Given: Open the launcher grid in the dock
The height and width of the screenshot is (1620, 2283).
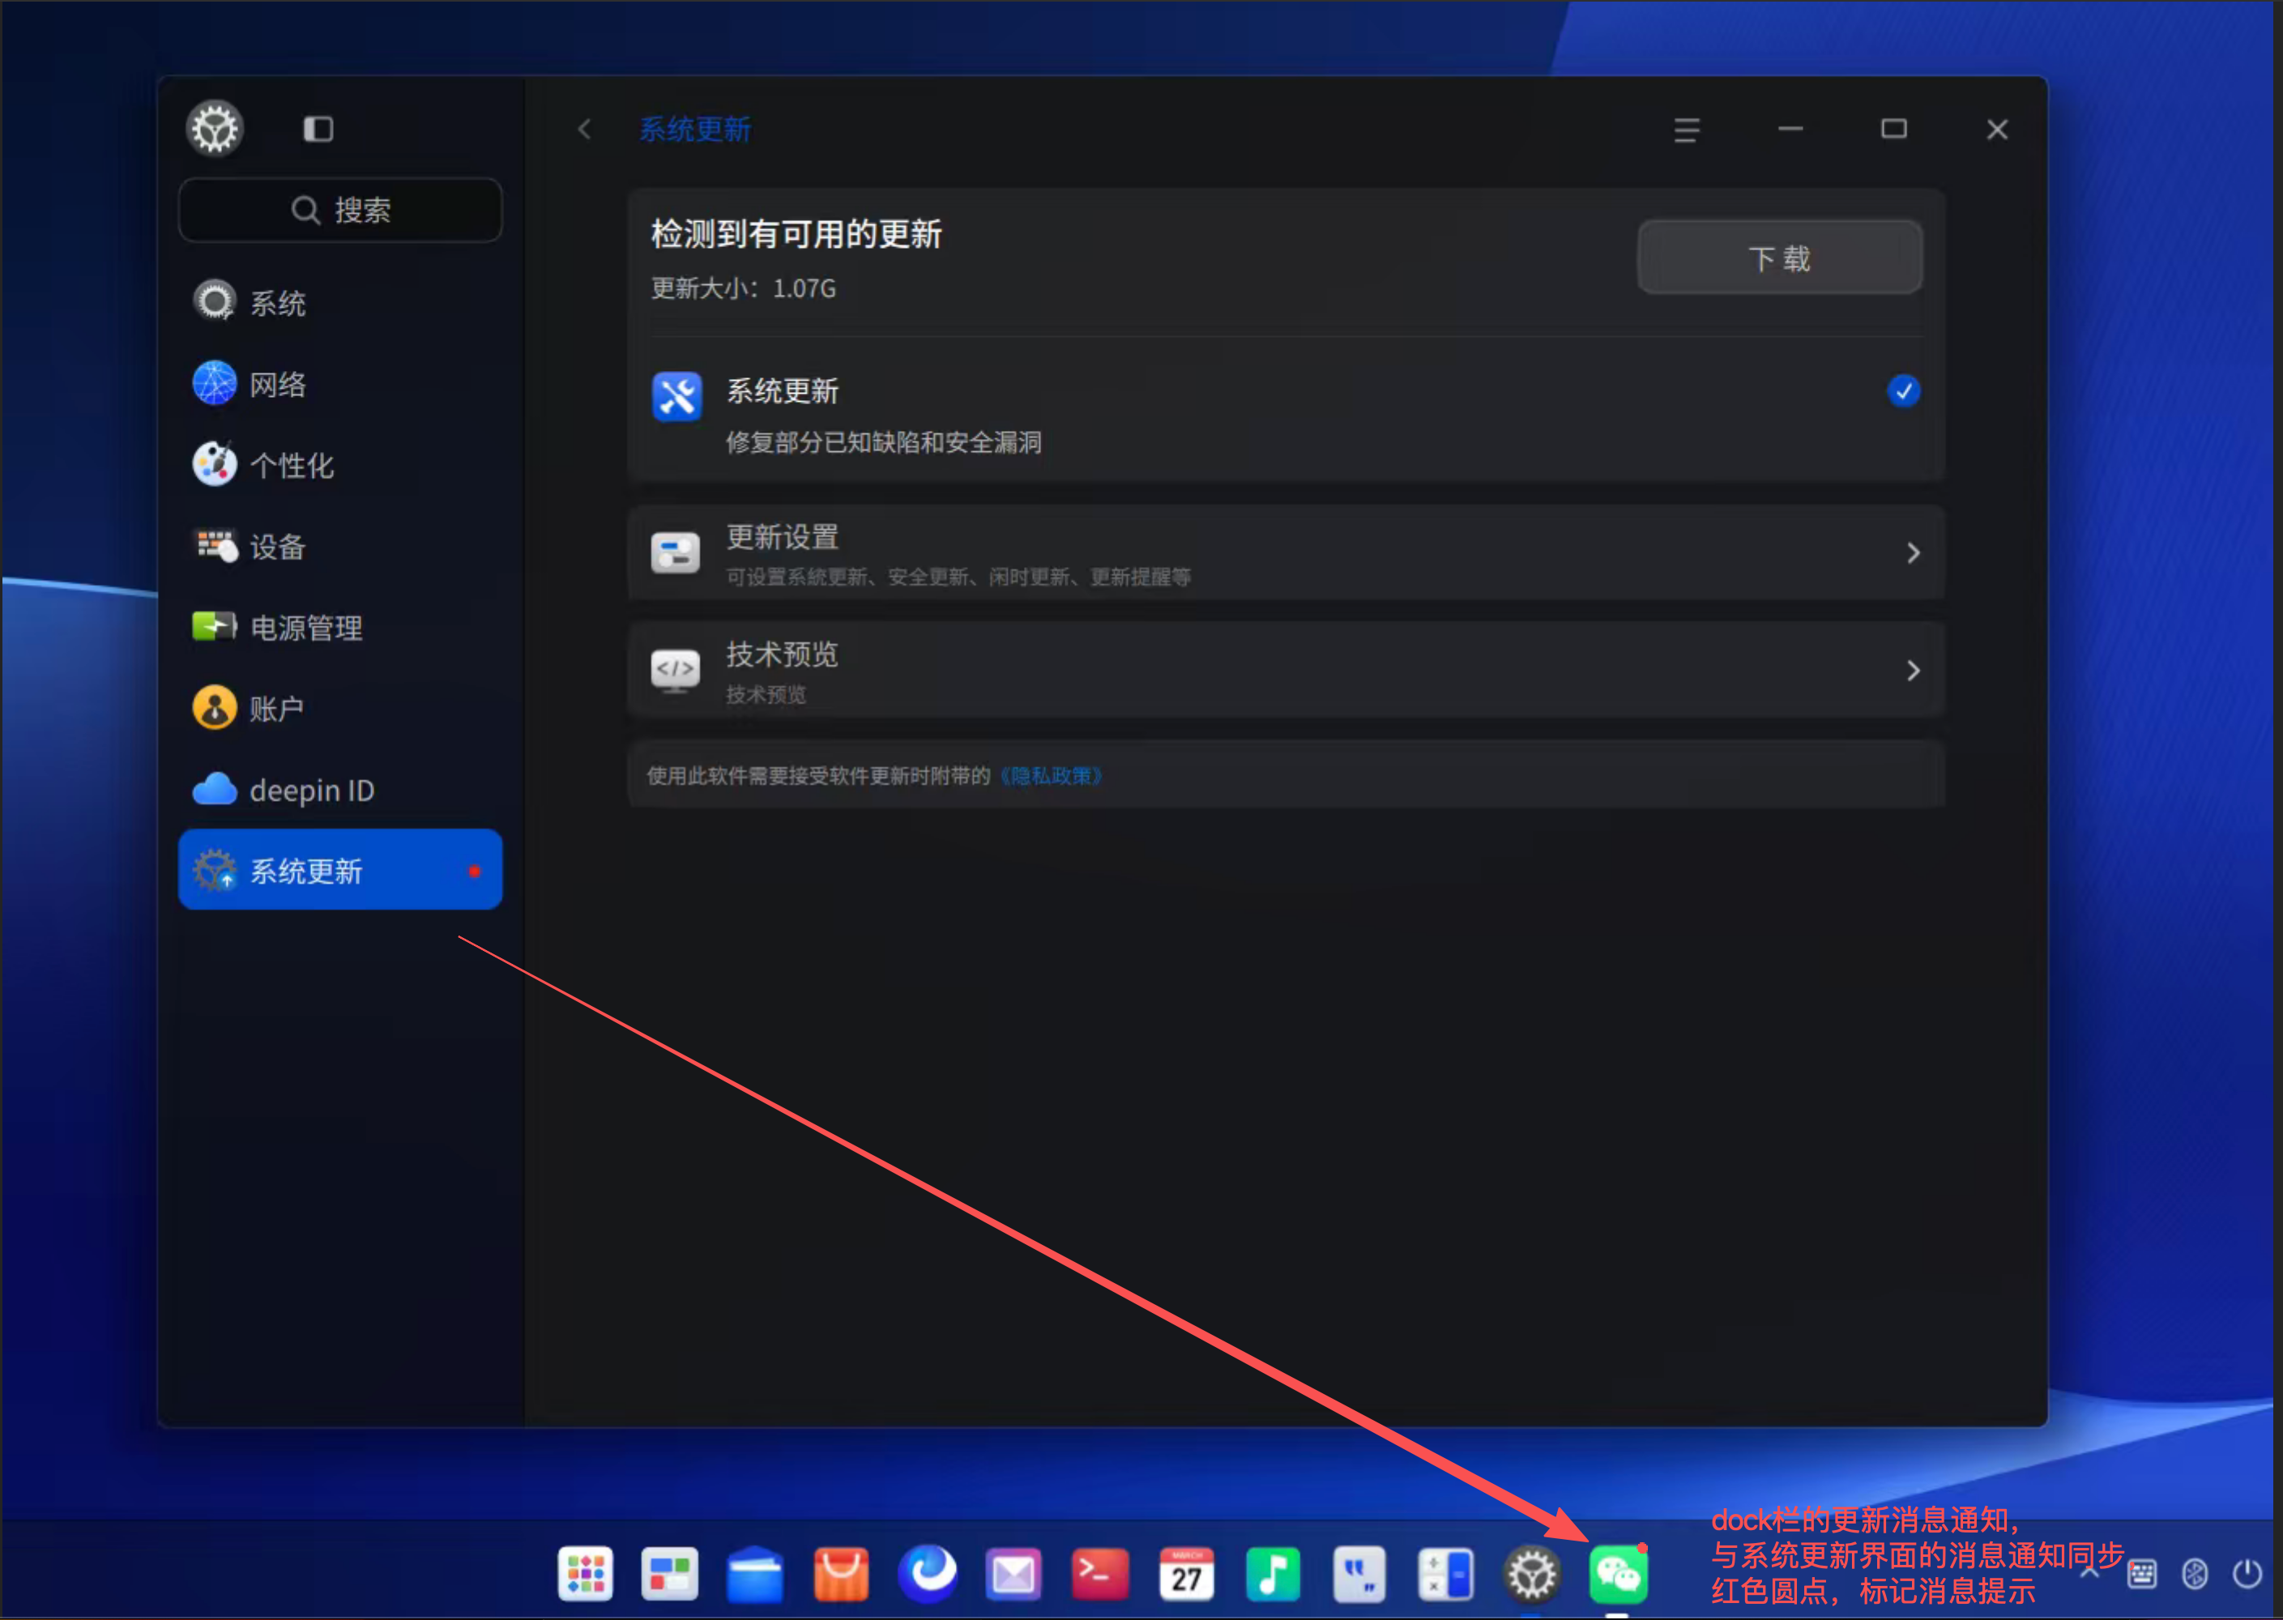Looking at the screenshot, I should click(x=585, y=1574).
